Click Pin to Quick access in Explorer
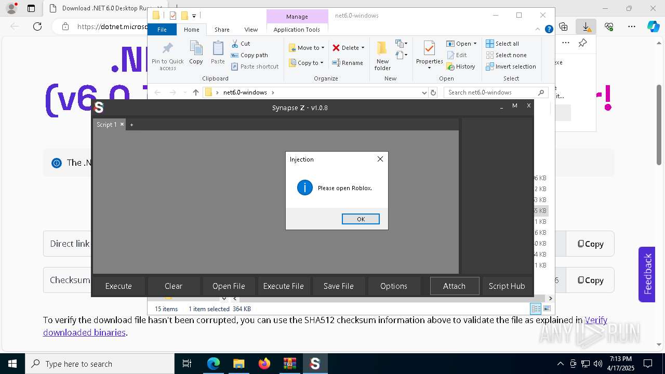The width and height of the screenshot is (665, 374). 167,56
